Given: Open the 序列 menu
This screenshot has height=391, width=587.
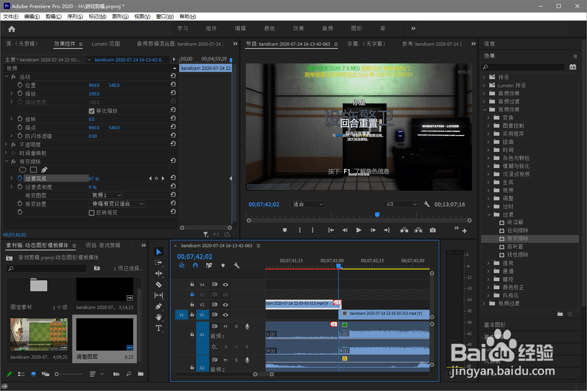Looking at the screenshot, I should tap(75, 17).
